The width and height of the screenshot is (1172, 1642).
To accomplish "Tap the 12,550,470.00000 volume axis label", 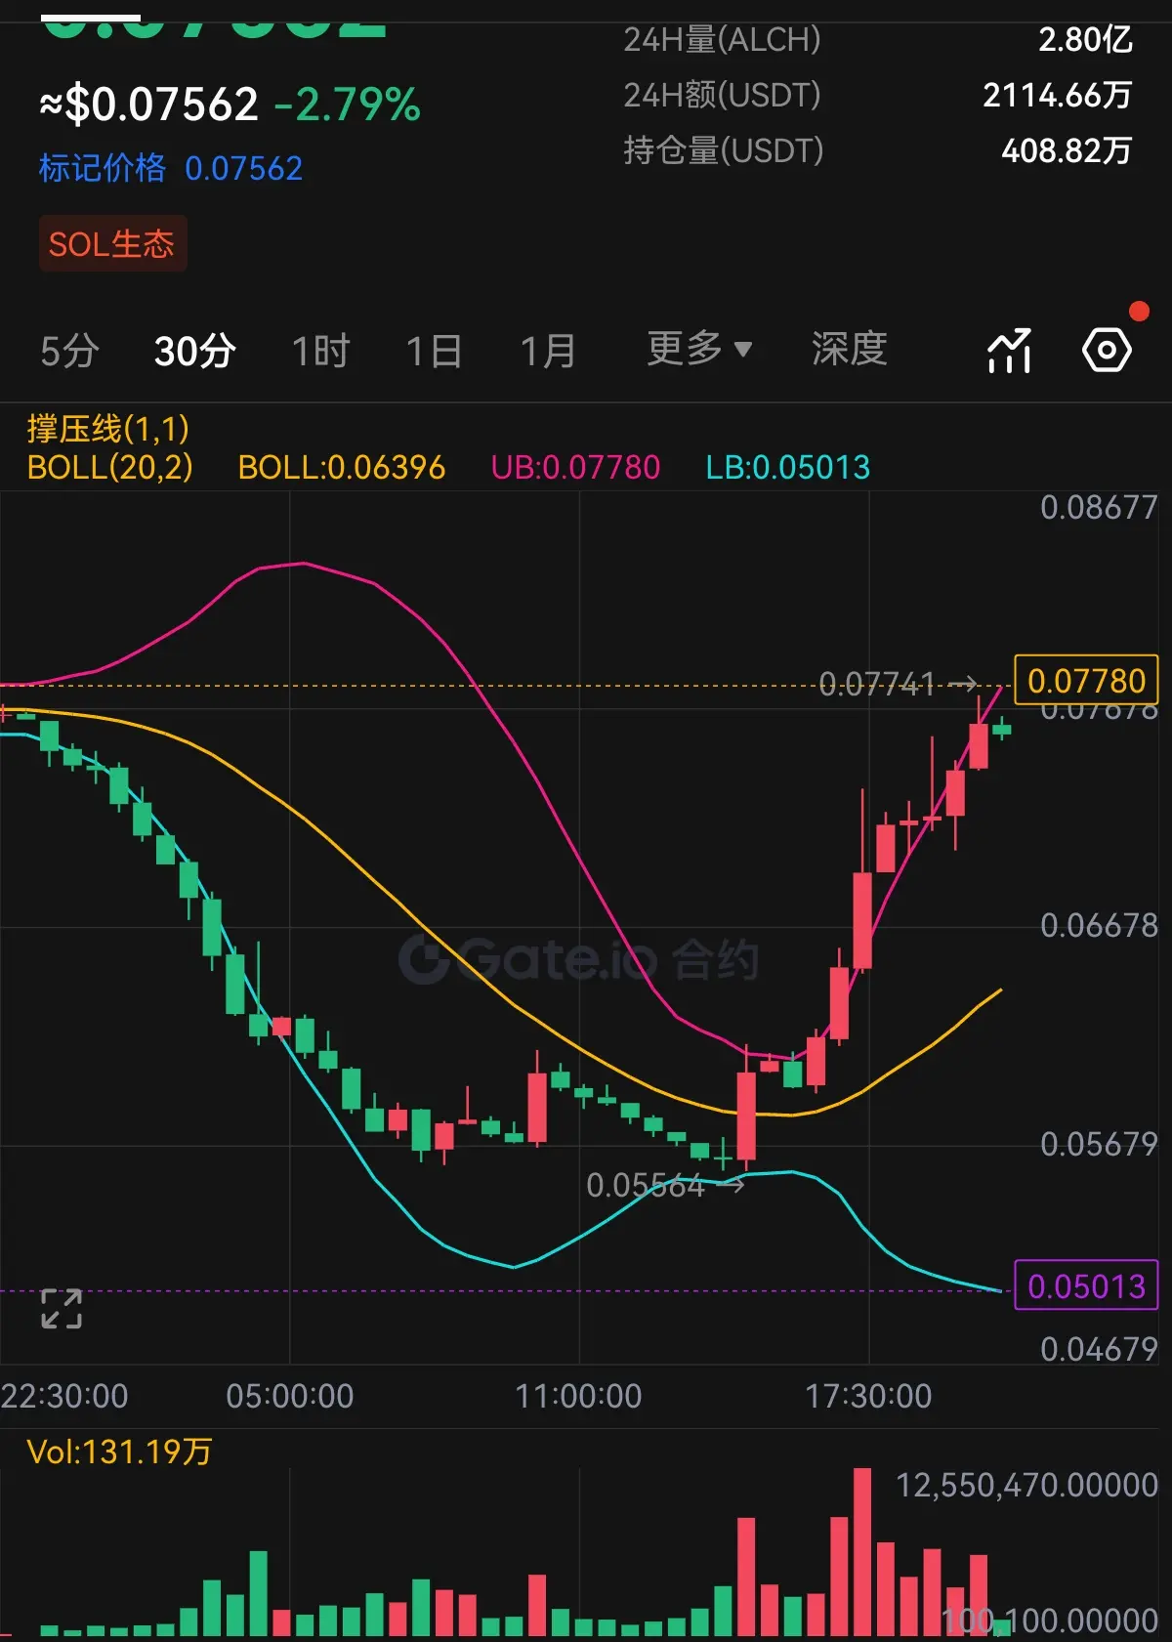I will pyautogui.click(x=1026, y=1485).
